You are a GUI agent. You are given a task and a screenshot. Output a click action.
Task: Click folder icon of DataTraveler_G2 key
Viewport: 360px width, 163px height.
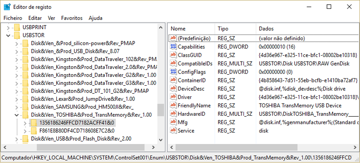(x=25, y=75)
